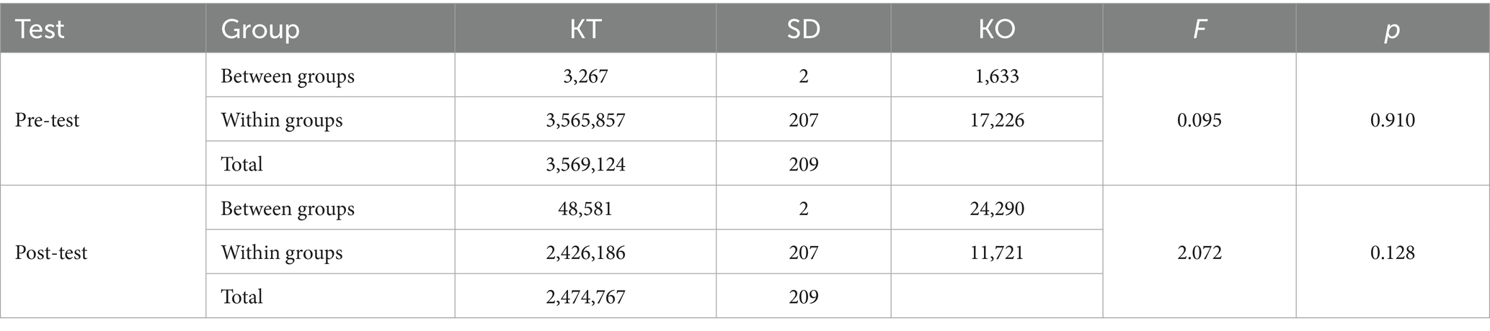Click the pre-test F value 0.095
Viewport: 1490px width, 331px height.
1199,119
